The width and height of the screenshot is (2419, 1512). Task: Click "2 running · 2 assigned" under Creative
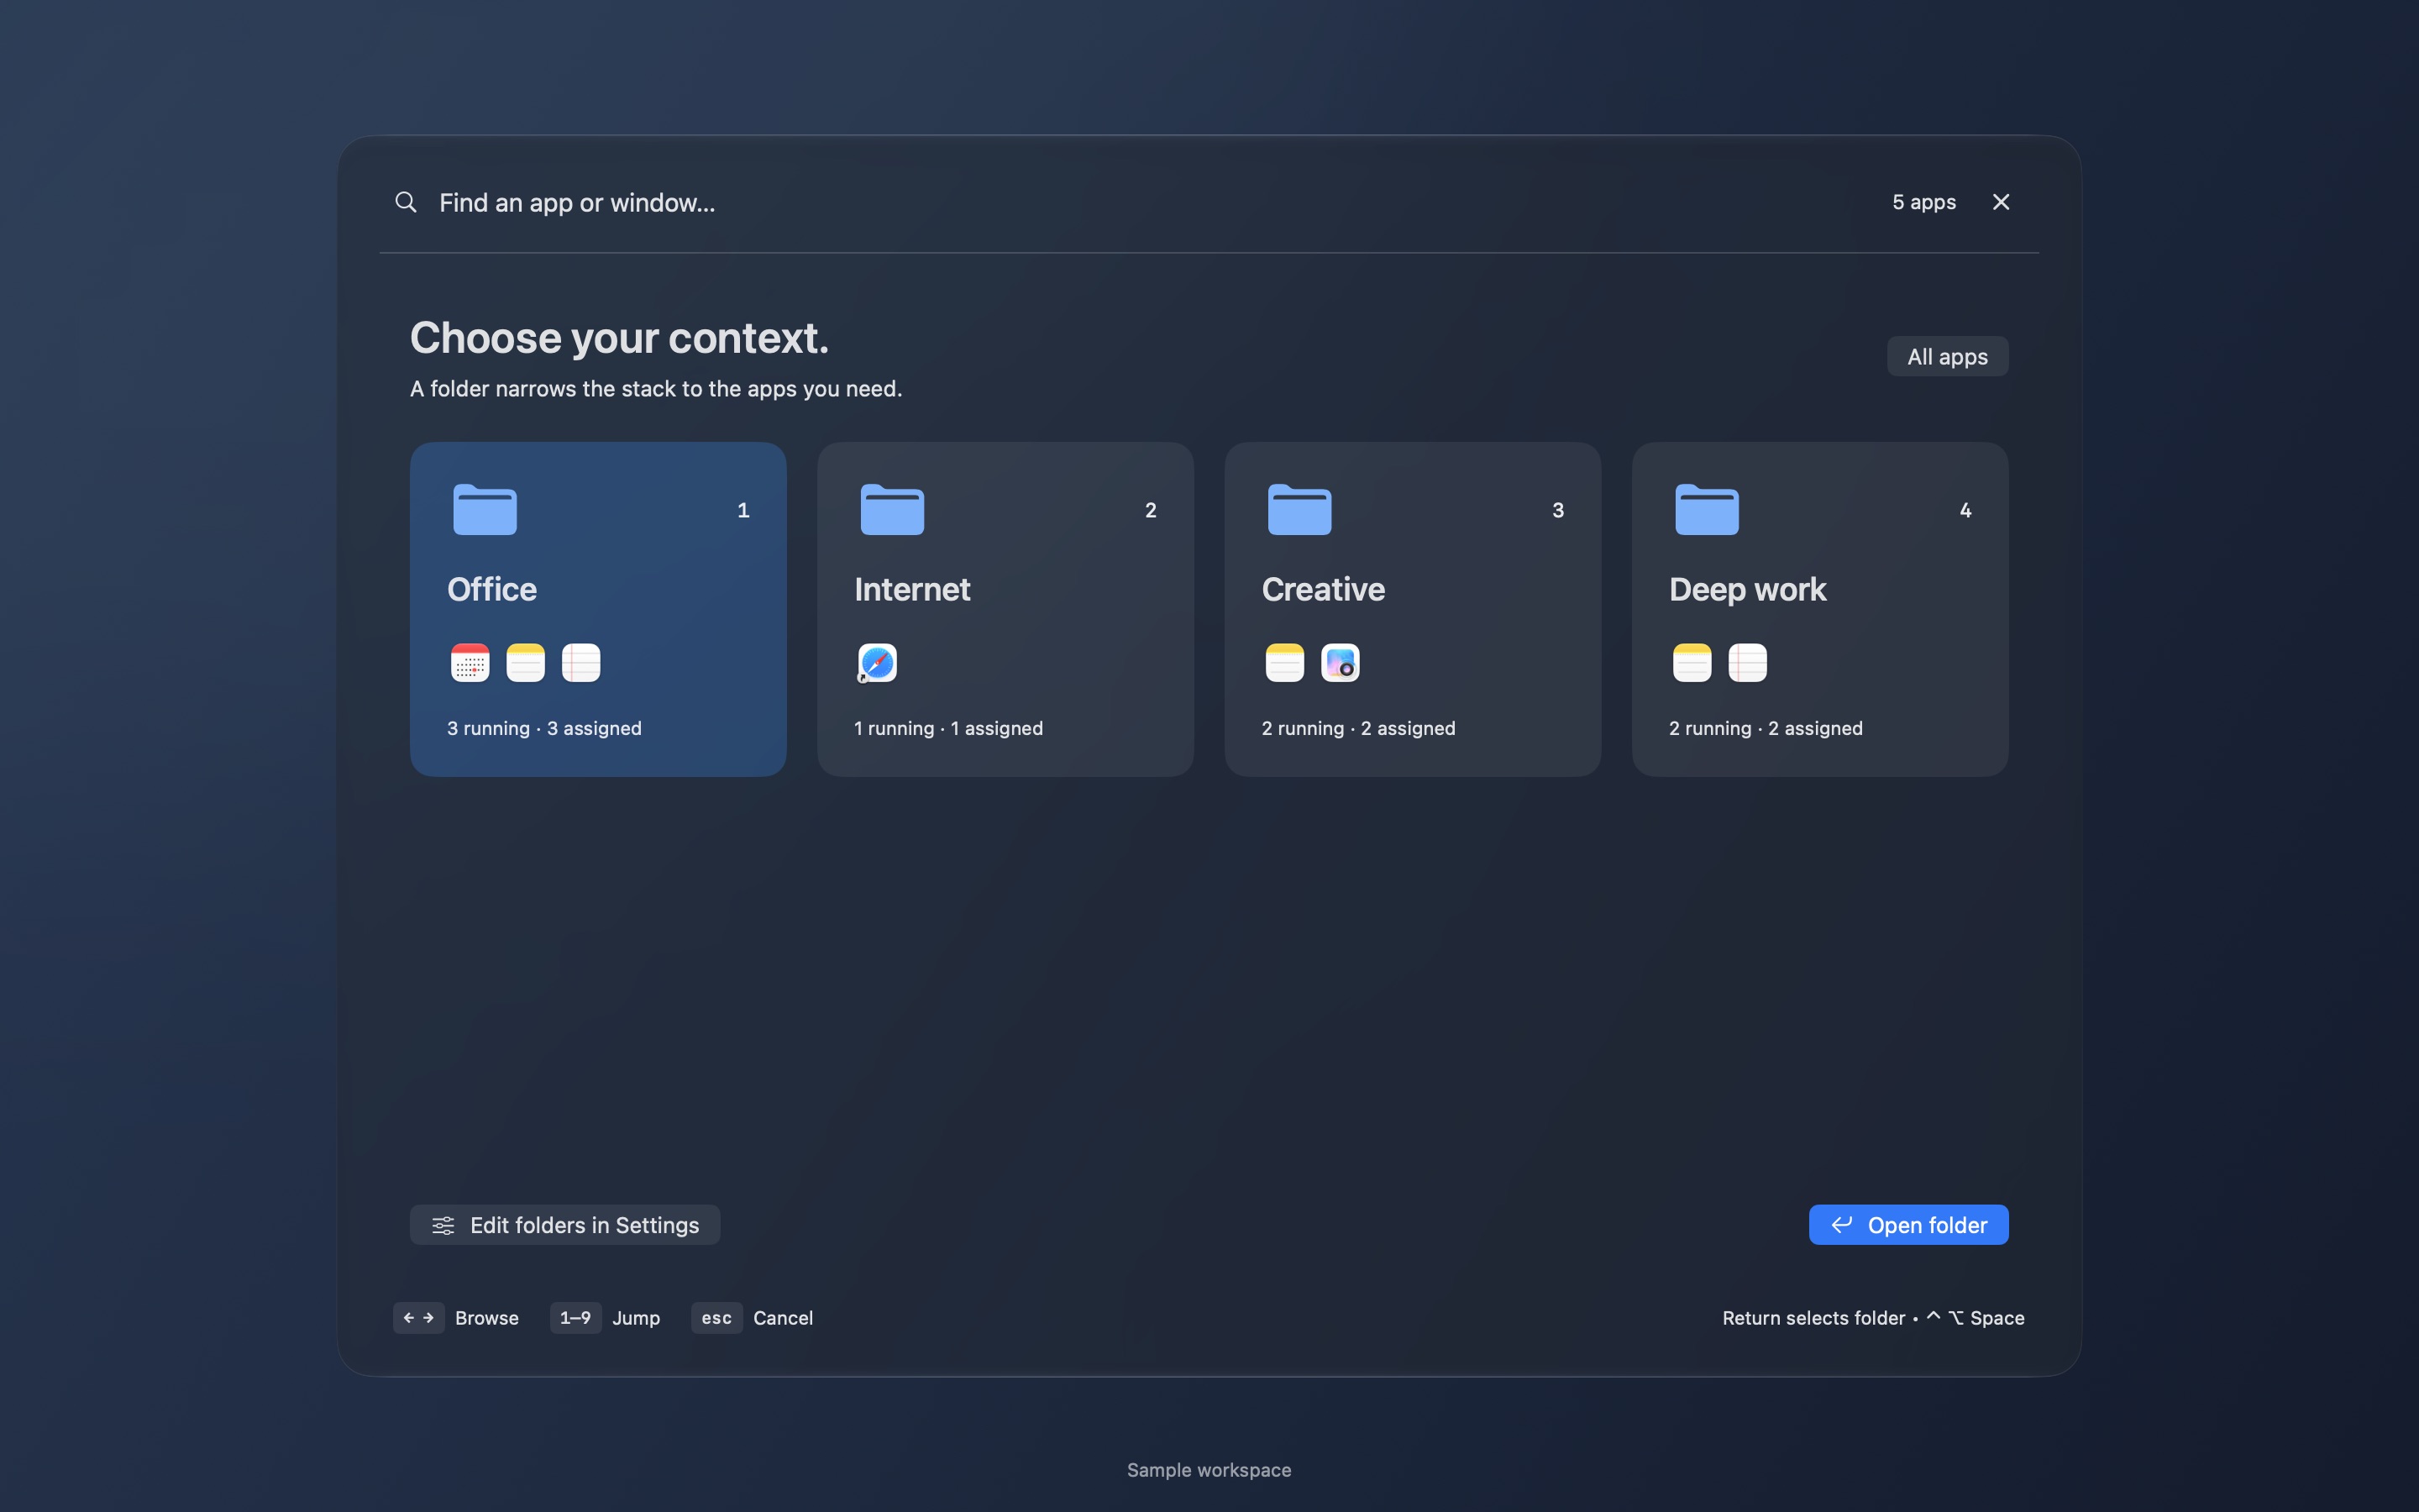[1358, 728]
